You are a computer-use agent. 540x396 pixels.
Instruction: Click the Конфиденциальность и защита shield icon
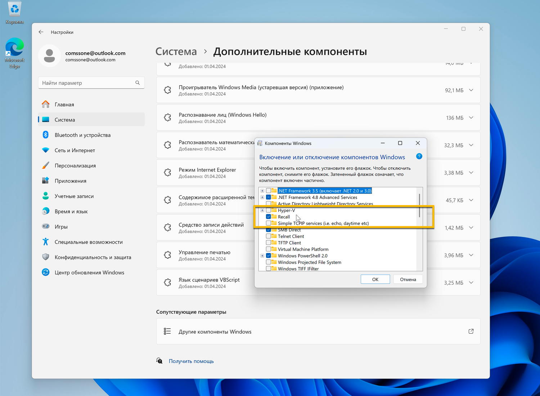(46, 257)
